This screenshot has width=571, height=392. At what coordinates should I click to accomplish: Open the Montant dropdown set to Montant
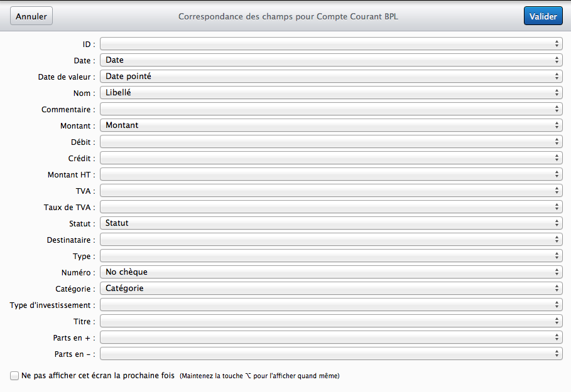coord(331,125)
